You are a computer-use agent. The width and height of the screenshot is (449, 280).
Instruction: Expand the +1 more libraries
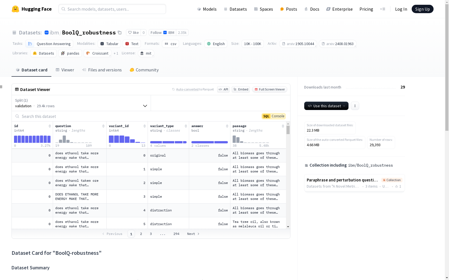pyautogui.click(x=116, y=53)
